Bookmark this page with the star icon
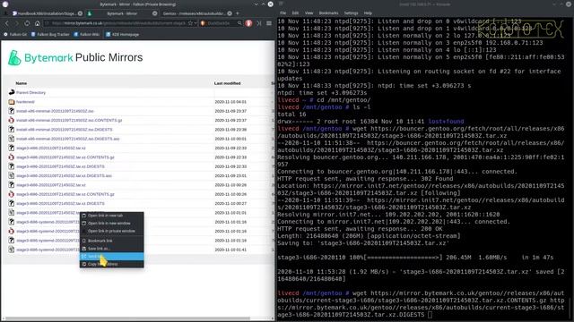Image resolution: width=574 pixels, height=322 pixels. click(190, 23)
